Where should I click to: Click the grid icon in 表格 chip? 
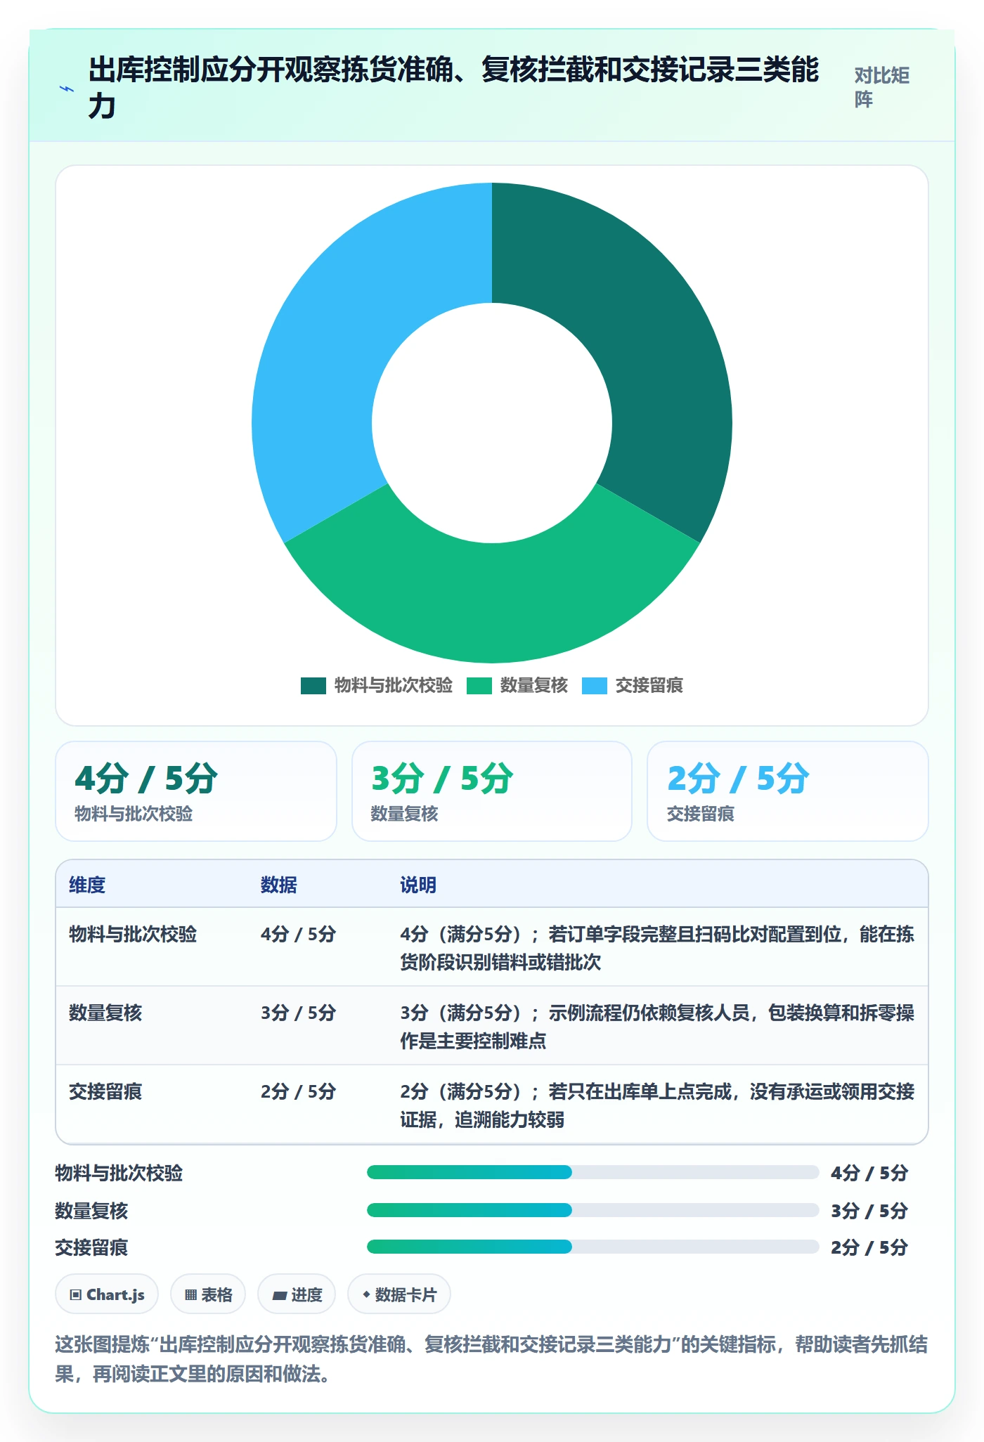click(x=190, y=1295)
